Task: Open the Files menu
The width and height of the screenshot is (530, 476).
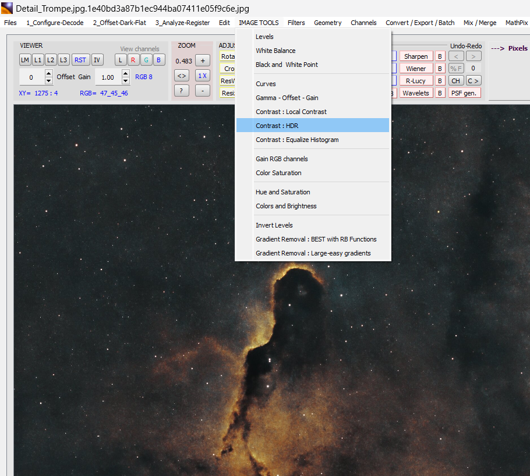Action: click(10, 23)
